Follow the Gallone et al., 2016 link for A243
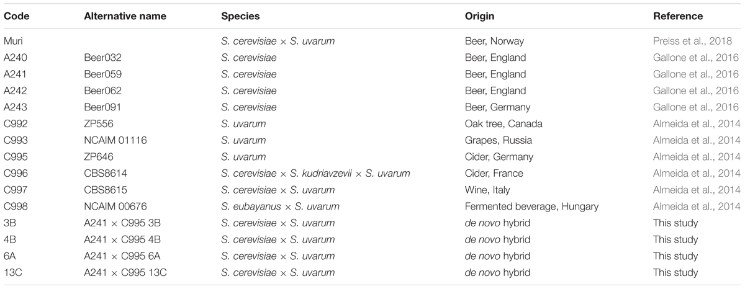 697,107
